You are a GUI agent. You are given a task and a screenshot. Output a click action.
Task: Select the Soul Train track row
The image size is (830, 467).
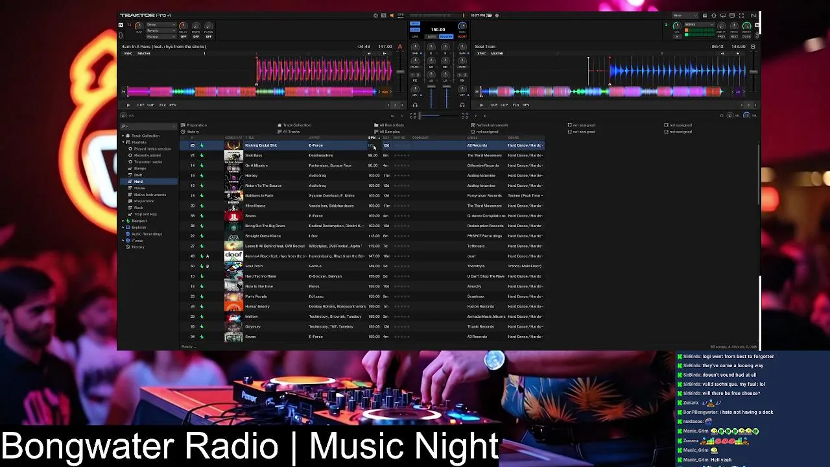[x=363, y=266]
